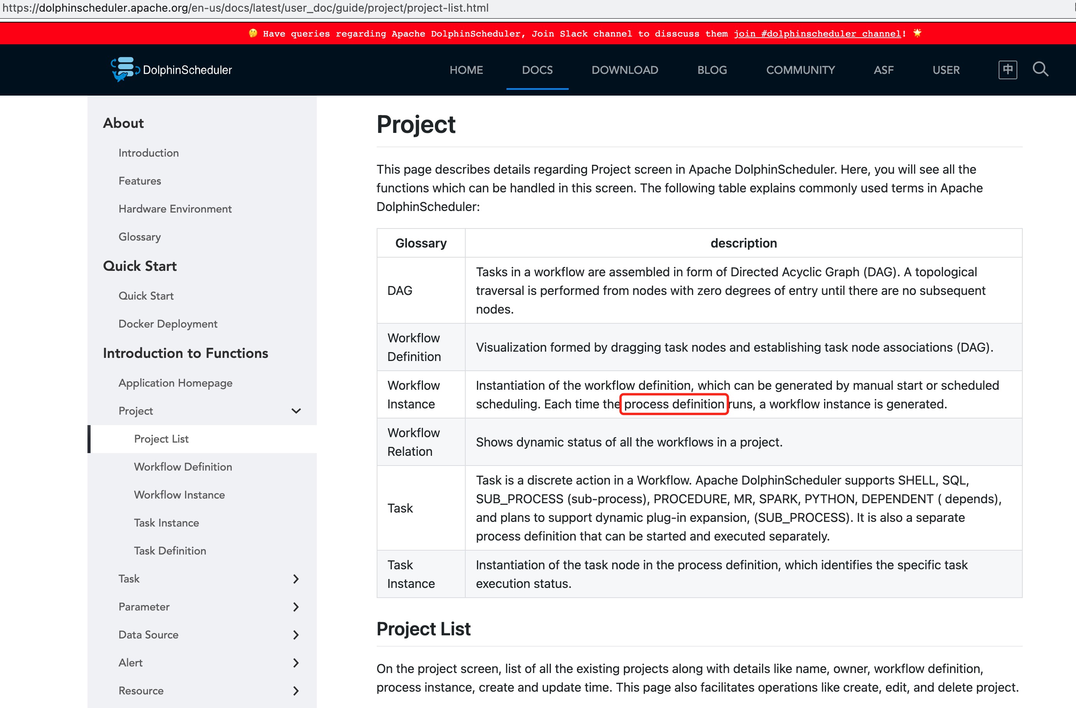
Task: Follow the join #dolphinscheduler channel link
Action: 817,33
